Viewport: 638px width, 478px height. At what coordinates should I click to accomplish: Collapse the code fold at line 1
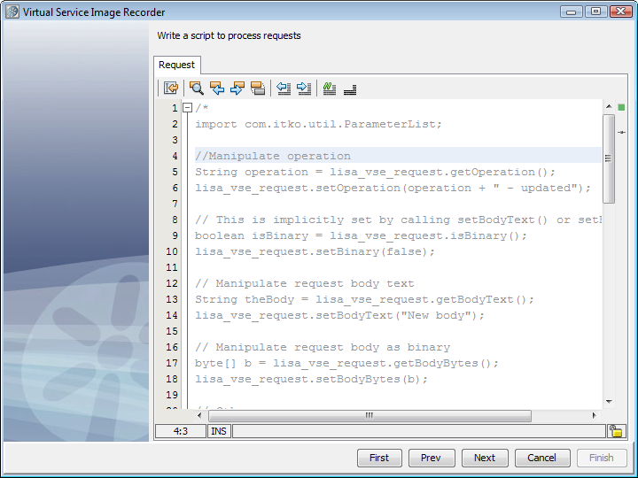point(187,108)
